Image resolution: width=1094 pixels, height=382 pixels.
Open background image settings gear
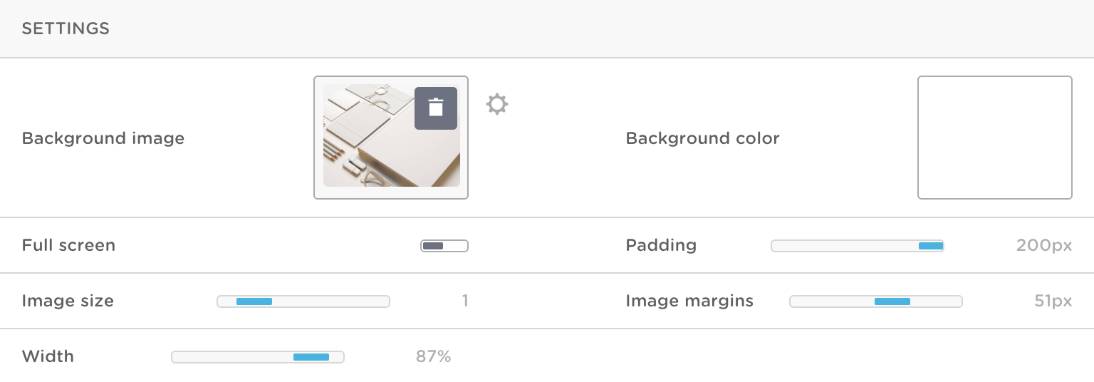[497, 105]
